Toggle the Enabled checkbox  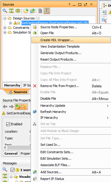tap(8, 124)
